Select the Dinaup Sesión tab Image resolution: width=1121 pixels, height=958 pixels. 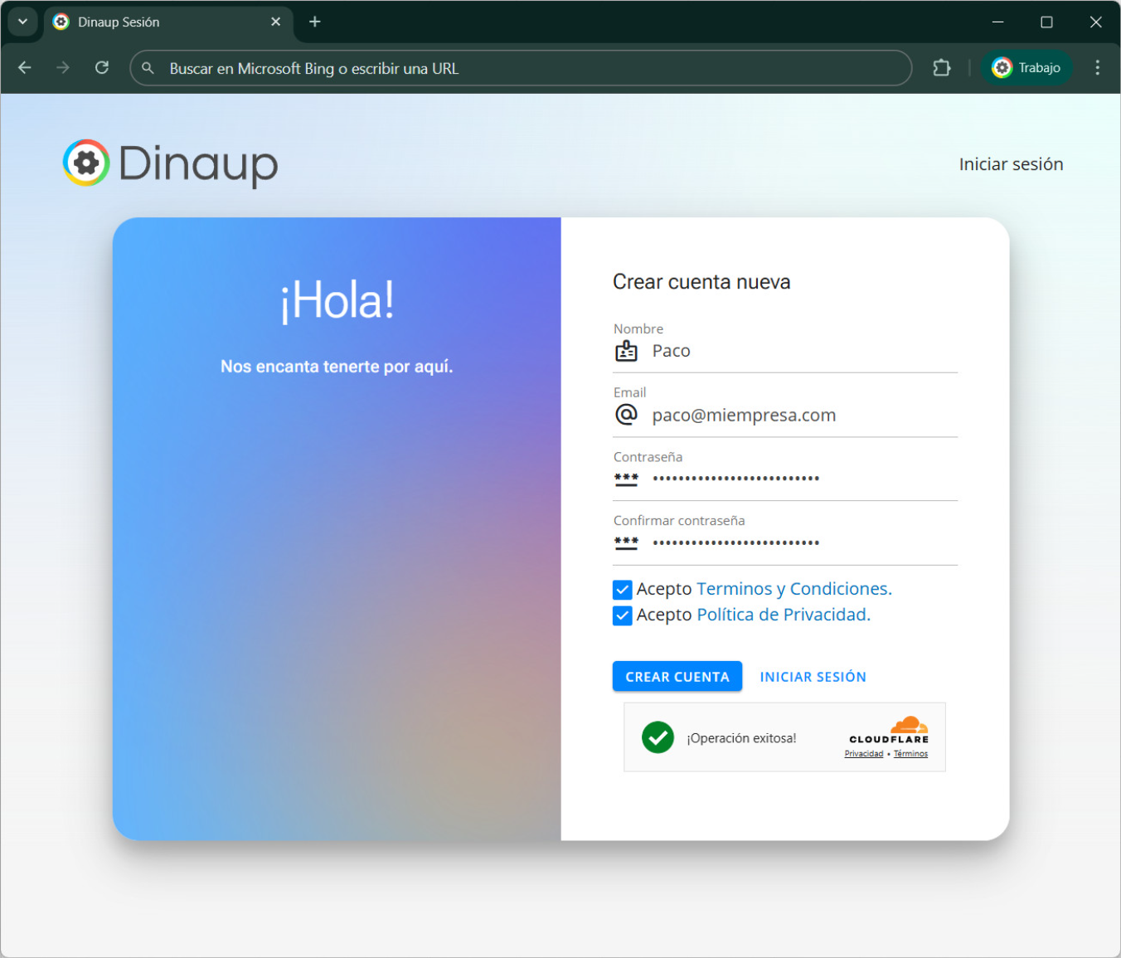[x=158, y=22]
